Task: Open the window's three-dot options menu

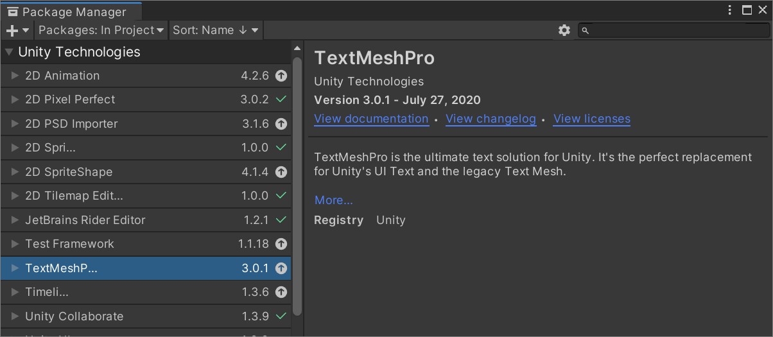Action: tap(730, 10)
